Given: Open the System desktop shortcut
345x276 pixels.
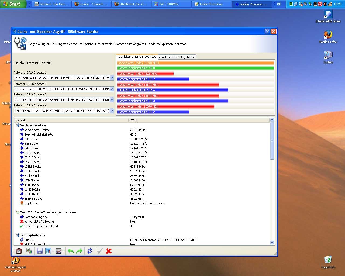Looking at the screenshot, I should click(328, 57).
